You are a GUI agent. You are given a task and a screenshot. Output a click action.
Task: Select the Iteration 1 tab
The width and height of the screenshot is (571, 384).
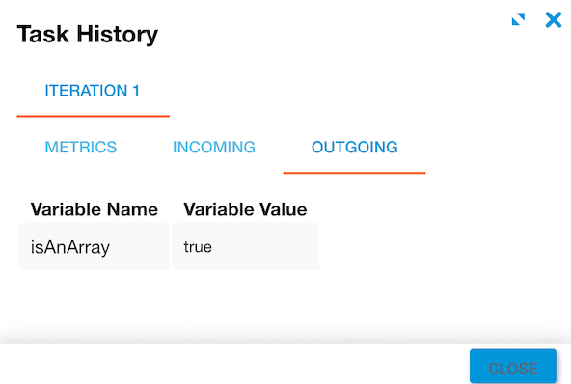(93, 91)
